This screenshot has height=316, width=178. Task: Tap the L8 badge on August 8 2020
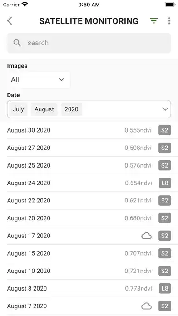[165, 289]
